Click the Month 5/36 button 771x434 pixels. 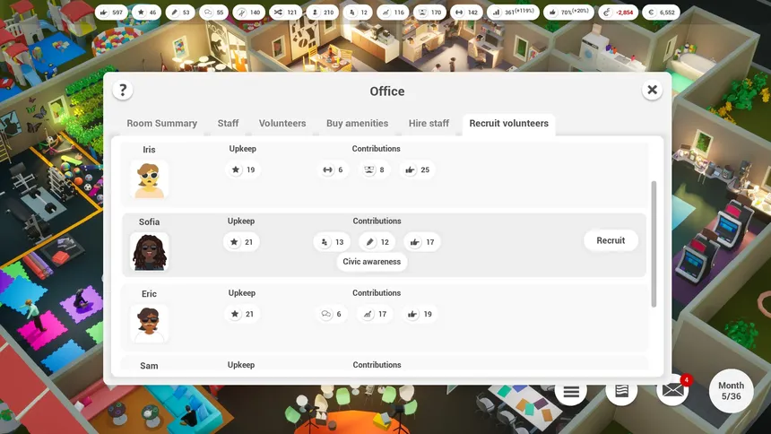[732, 391]
